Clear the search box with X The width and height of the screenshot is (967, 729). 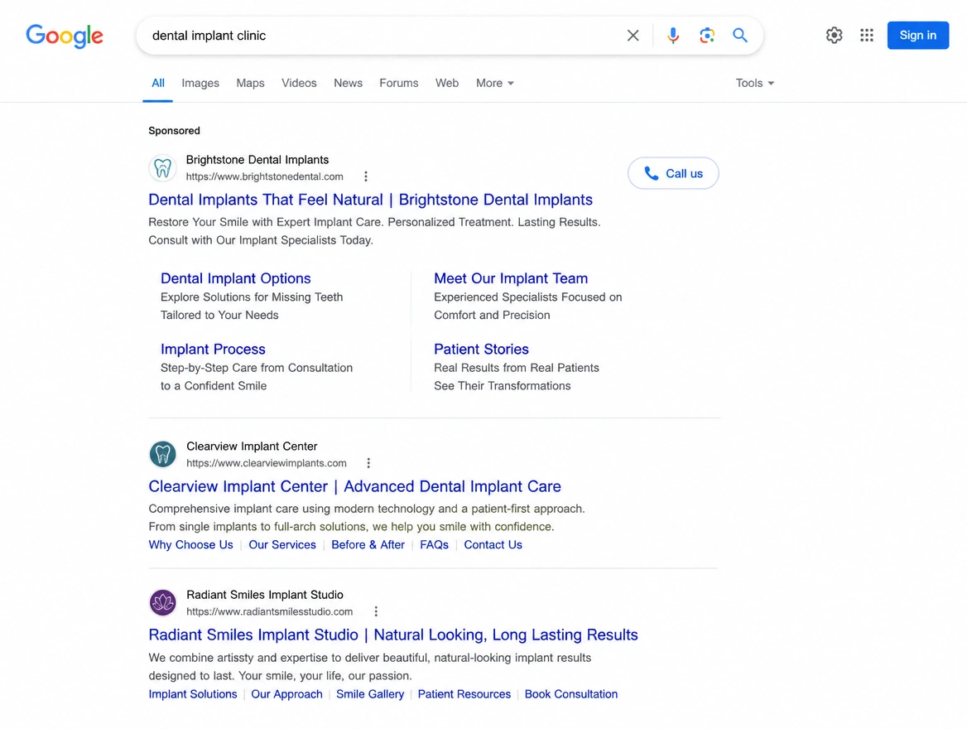click(633, 36)
